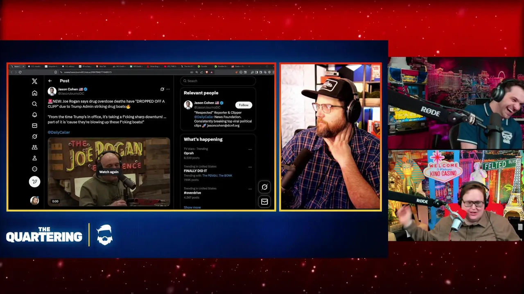
Task: Open post options three-dot menu
Action: coord(168,89)
